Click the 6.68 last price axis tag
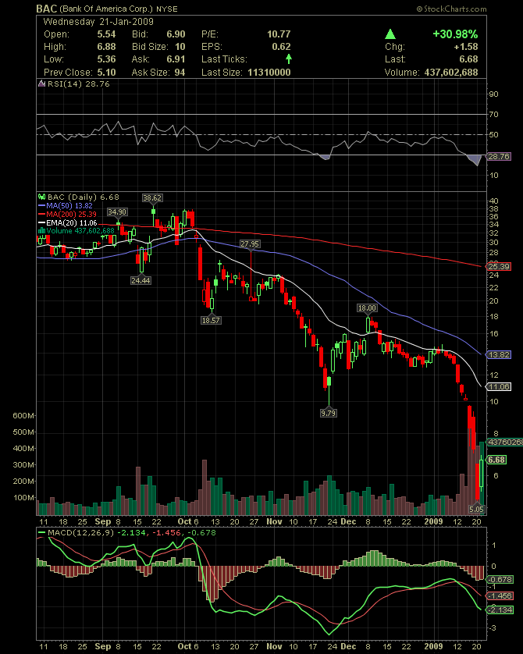523x654 pixels. point(496,460)
